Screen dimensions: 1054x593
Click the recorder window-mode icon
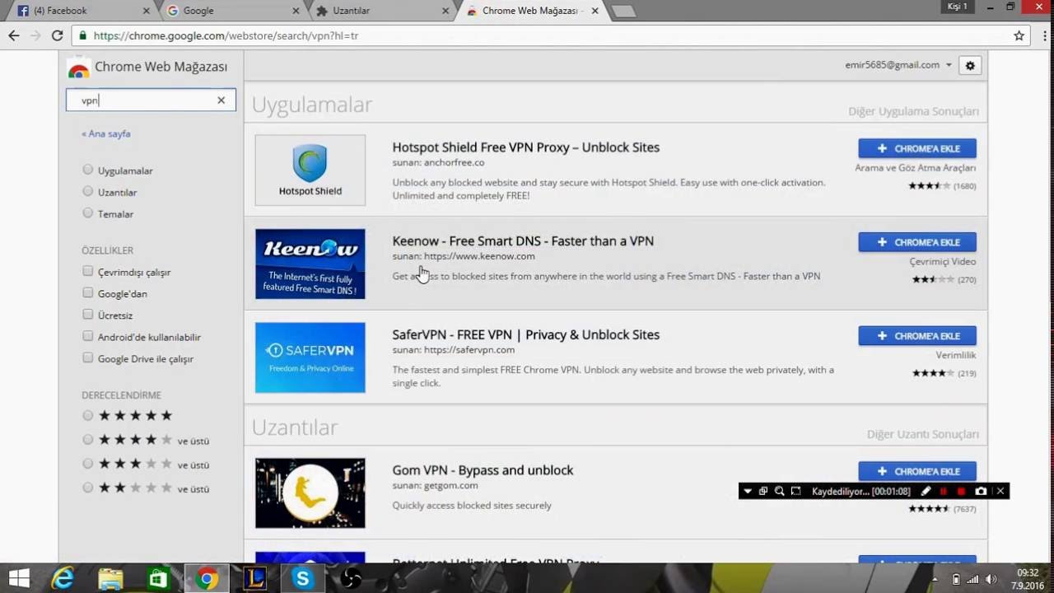pos(763,492)
